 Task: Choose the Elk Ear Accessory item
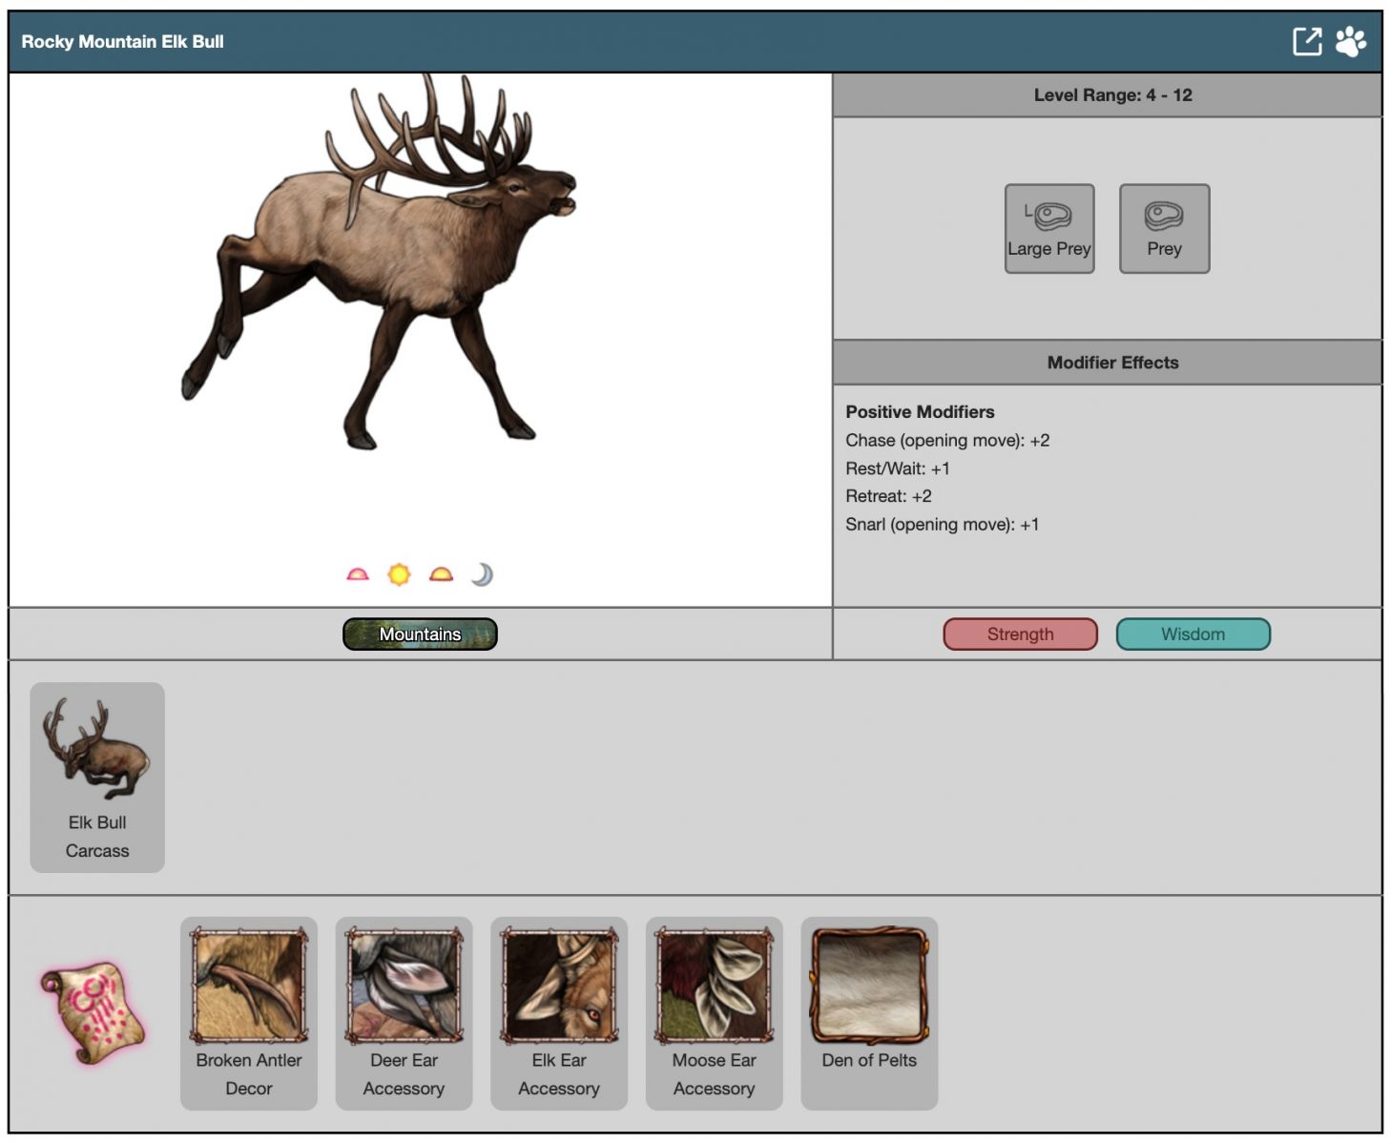pos(559,1012)
